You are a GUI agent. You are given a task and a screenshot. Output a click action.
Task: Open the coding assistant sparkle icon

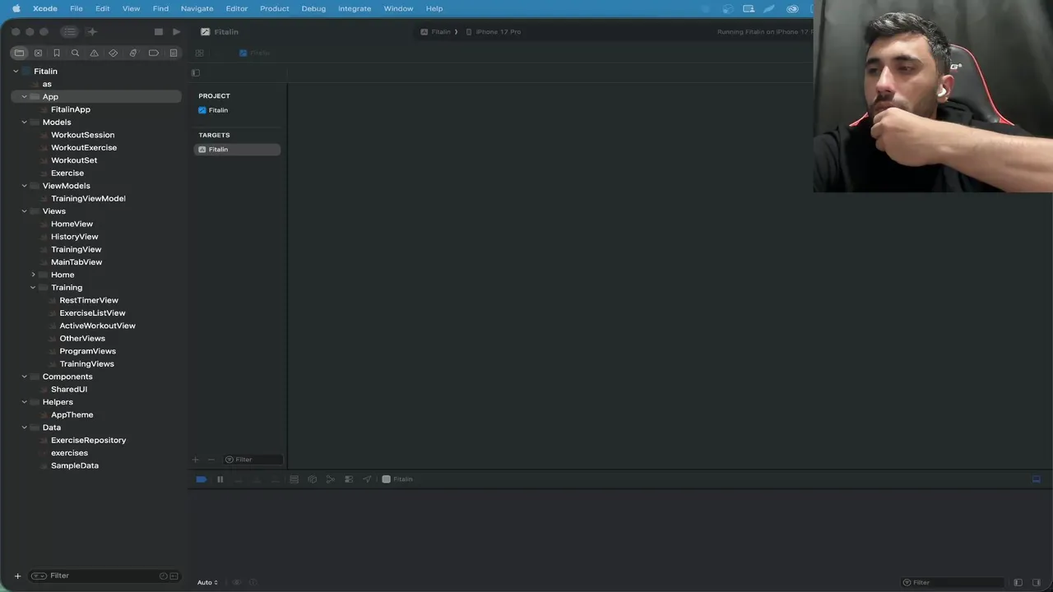(x=92, y=32)
